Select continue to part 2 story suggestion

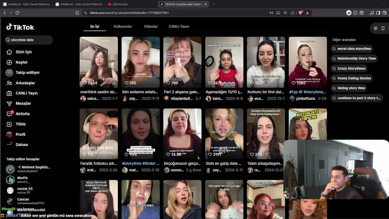357,98
